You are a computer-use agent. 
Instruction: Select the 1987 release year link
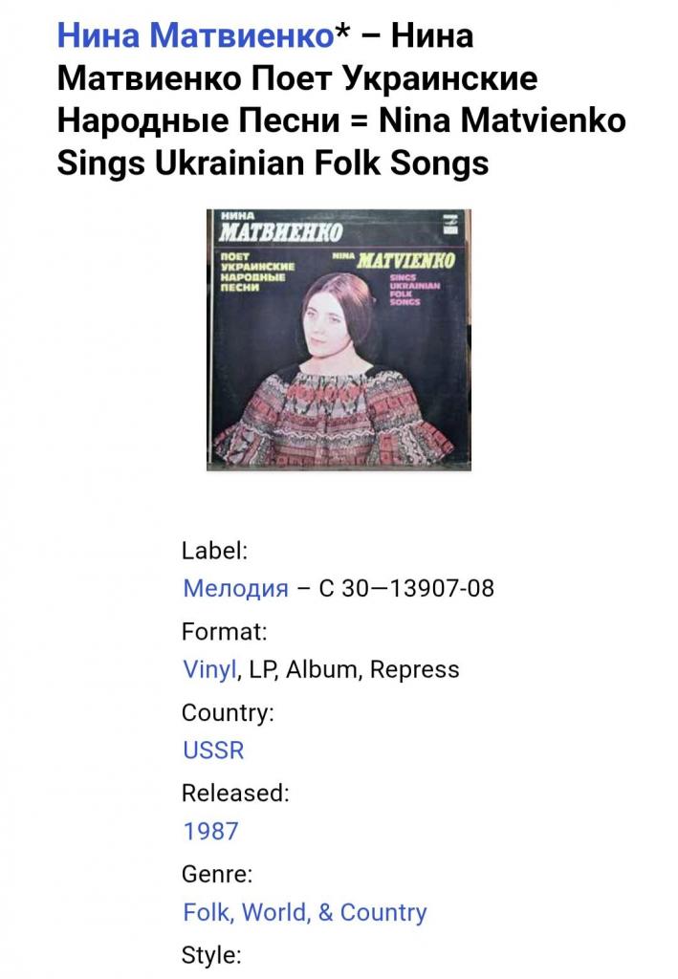coord(211,831)
